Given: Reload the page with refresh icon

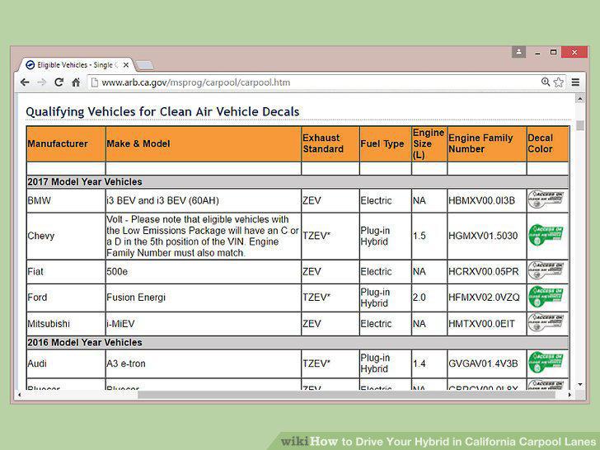Looking at the screenshot, I should pyautogui.click(x=59, y=82).
